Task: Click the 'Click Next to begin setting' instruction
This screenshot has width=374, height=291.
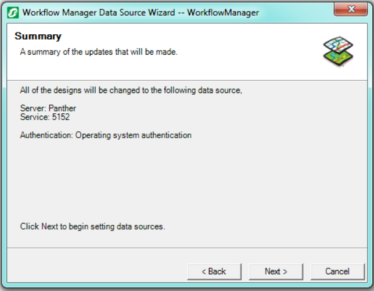Action: coord(92,227)
